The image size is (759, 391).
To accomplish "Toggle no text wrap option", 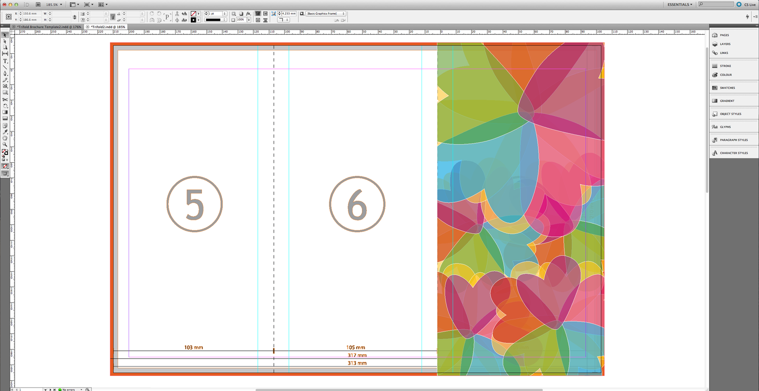I will (x=258, y=14).
